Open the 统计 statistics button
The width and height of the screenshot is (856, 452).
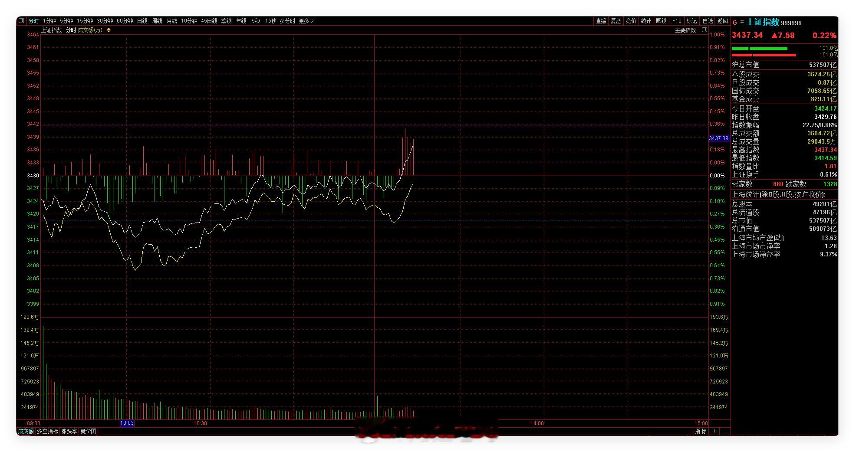click(x=646, y=21)
